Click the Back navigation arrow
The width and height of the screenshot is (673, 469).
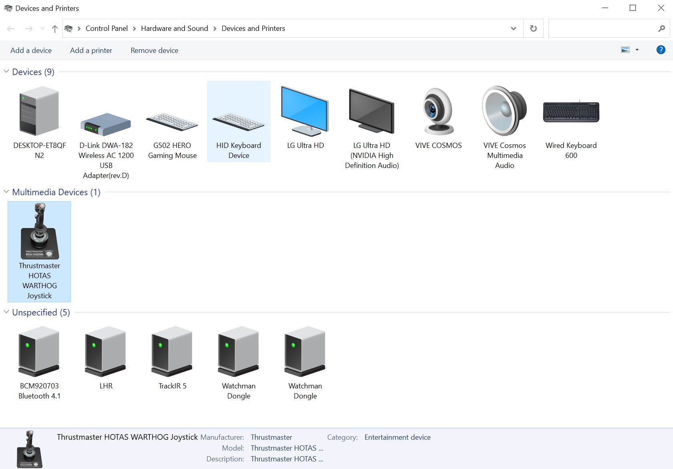[11, 28]
